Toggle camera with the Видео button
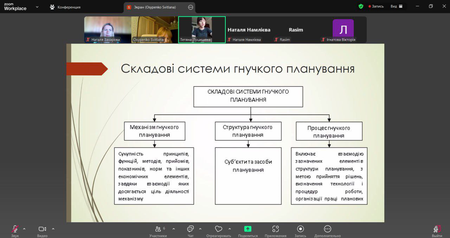Screen dimensions: 450x238 (42, 230)
